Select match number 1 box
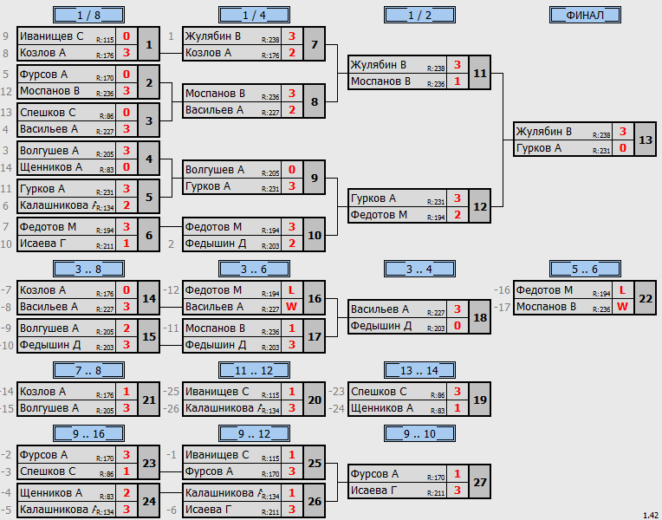This screenshot has height=520, width=662. [x=149, y=44]
